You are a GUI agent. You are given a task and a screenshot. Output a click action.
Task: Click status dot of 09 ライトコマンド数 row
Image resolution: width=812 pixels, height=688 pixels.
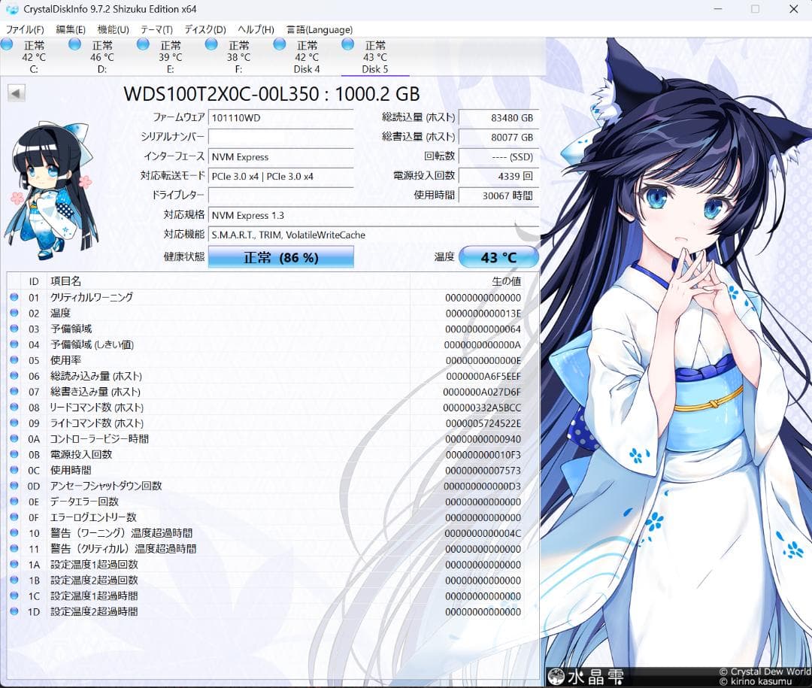[14, 423]
